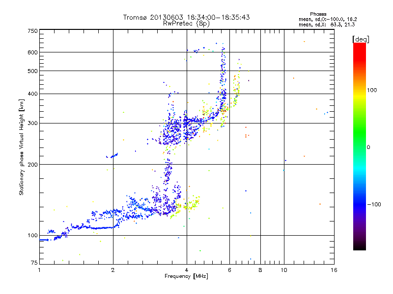Screen dimensions: 393x294
Task: Click the x-axis '1' tick label
Action: [x=39, y=270]
